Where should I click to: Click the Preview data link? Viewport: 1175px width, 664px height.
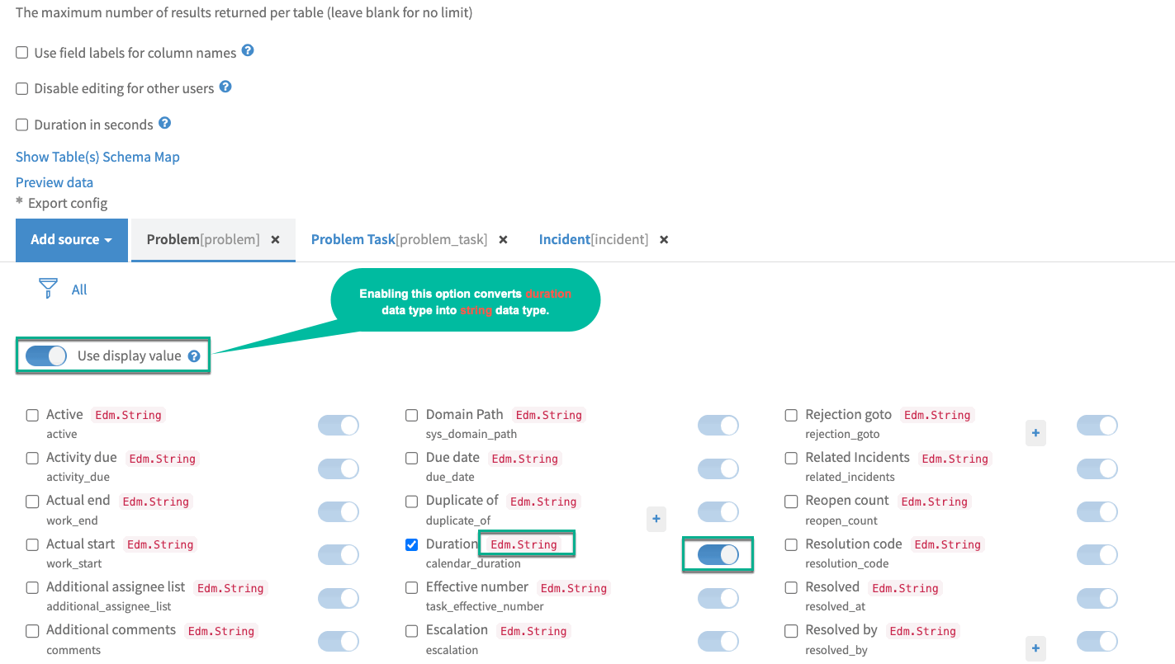coord(54,182)
